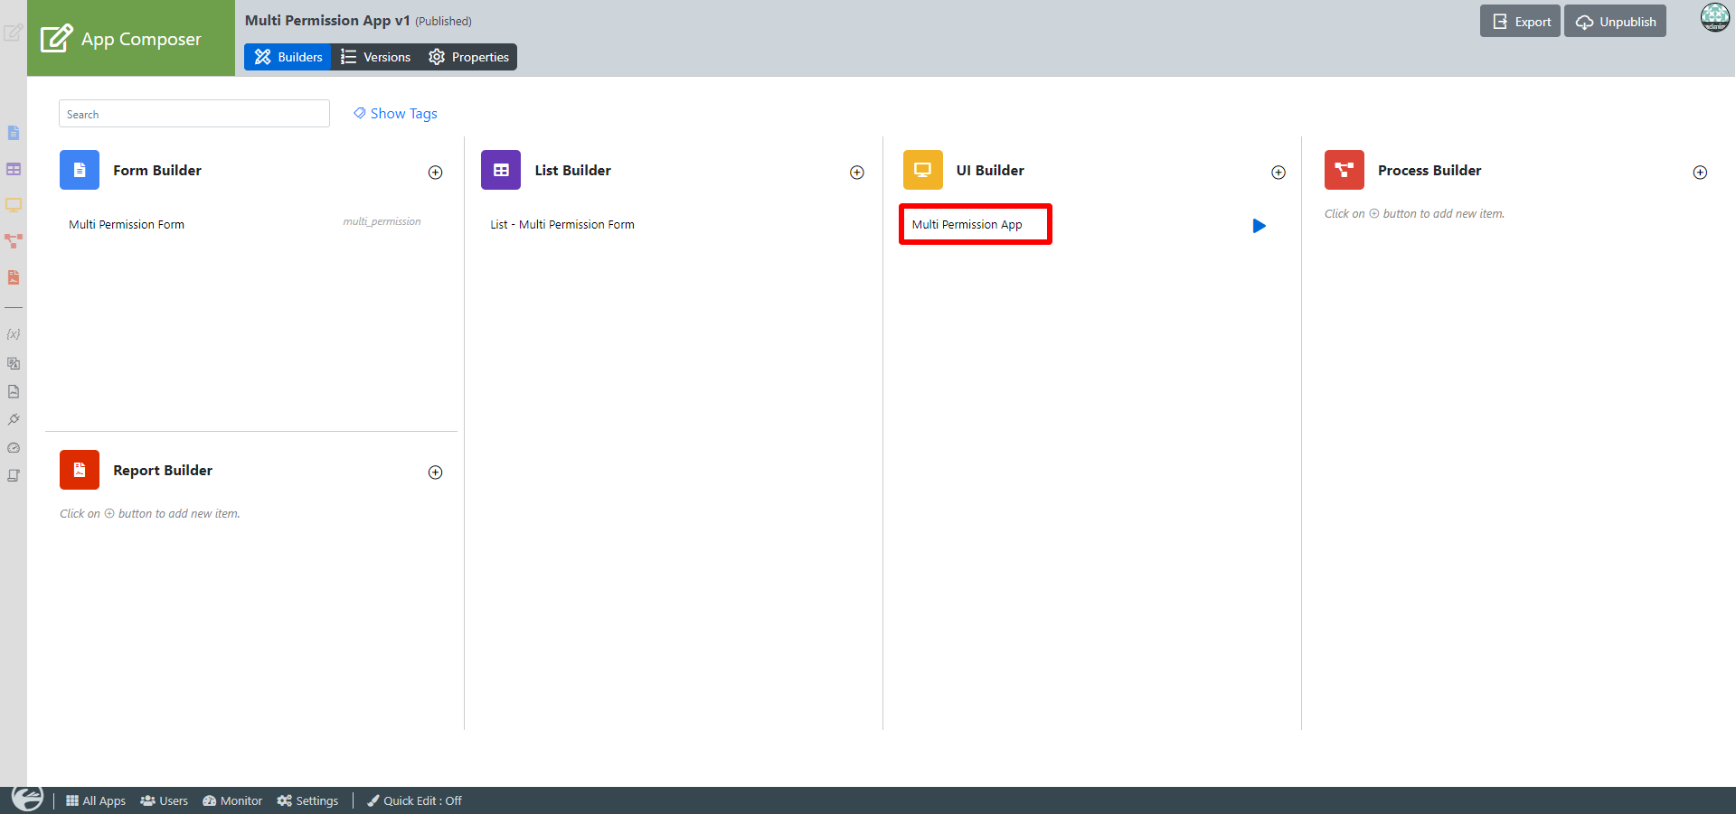Screen dimensions: 1736x814
Task: Launch Multi Permission App with play icon
Action: tap(1259, 226)
